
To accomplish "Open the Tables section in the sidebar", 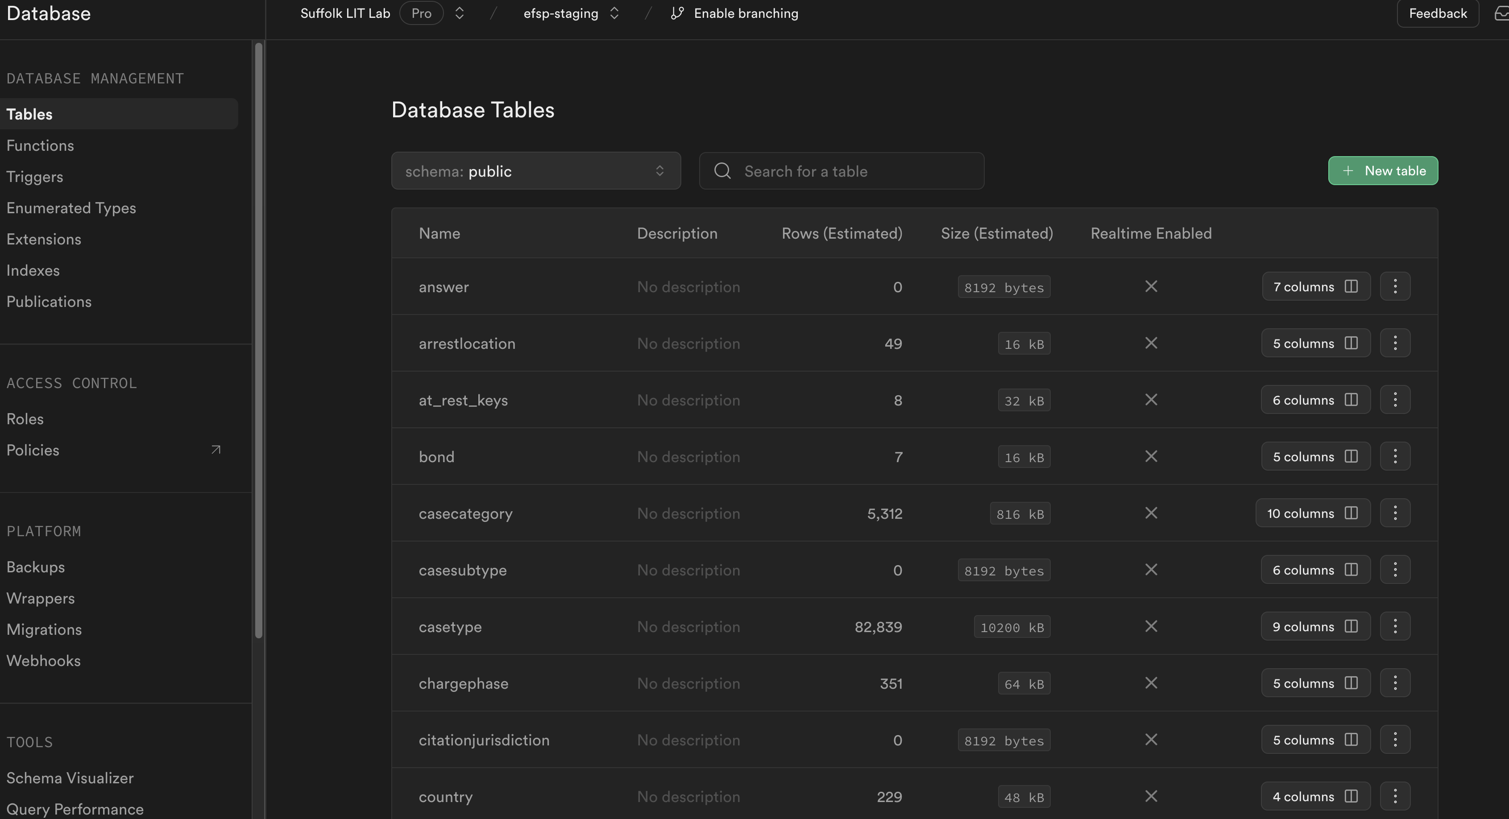I will click(x=119, y=114).
